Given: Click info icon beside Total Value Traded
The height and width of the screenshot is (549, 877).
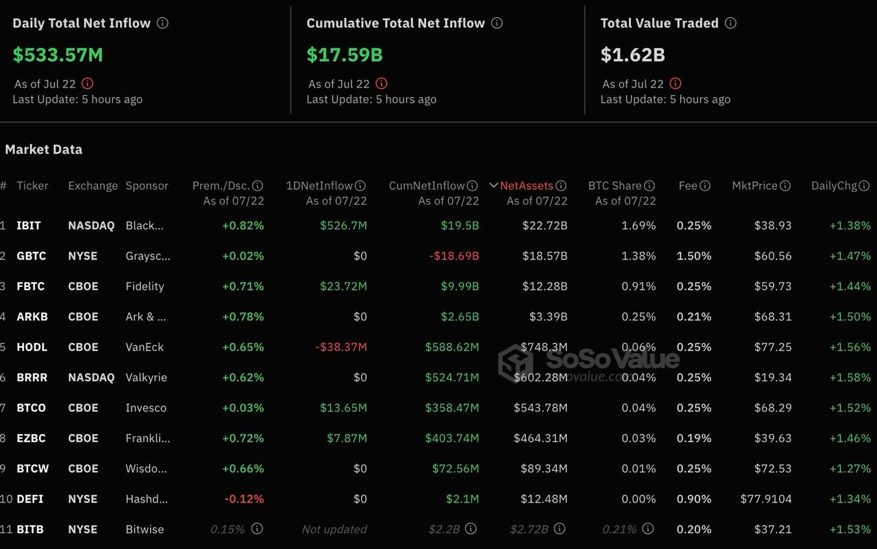Looking at the screenshot, I should [730, 23].
